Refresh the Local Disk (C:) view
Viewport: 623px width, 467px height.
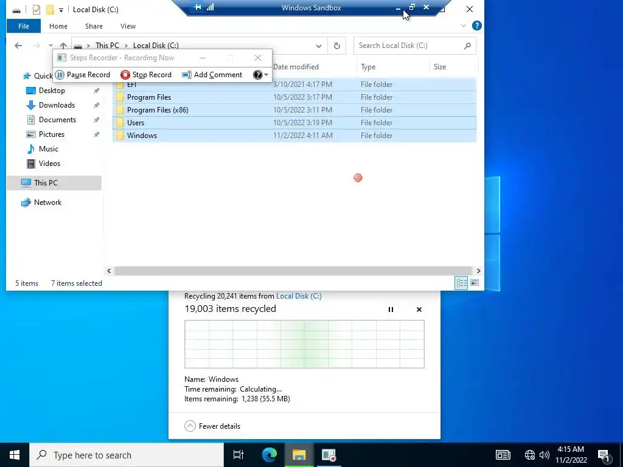[x=337, y=46]
